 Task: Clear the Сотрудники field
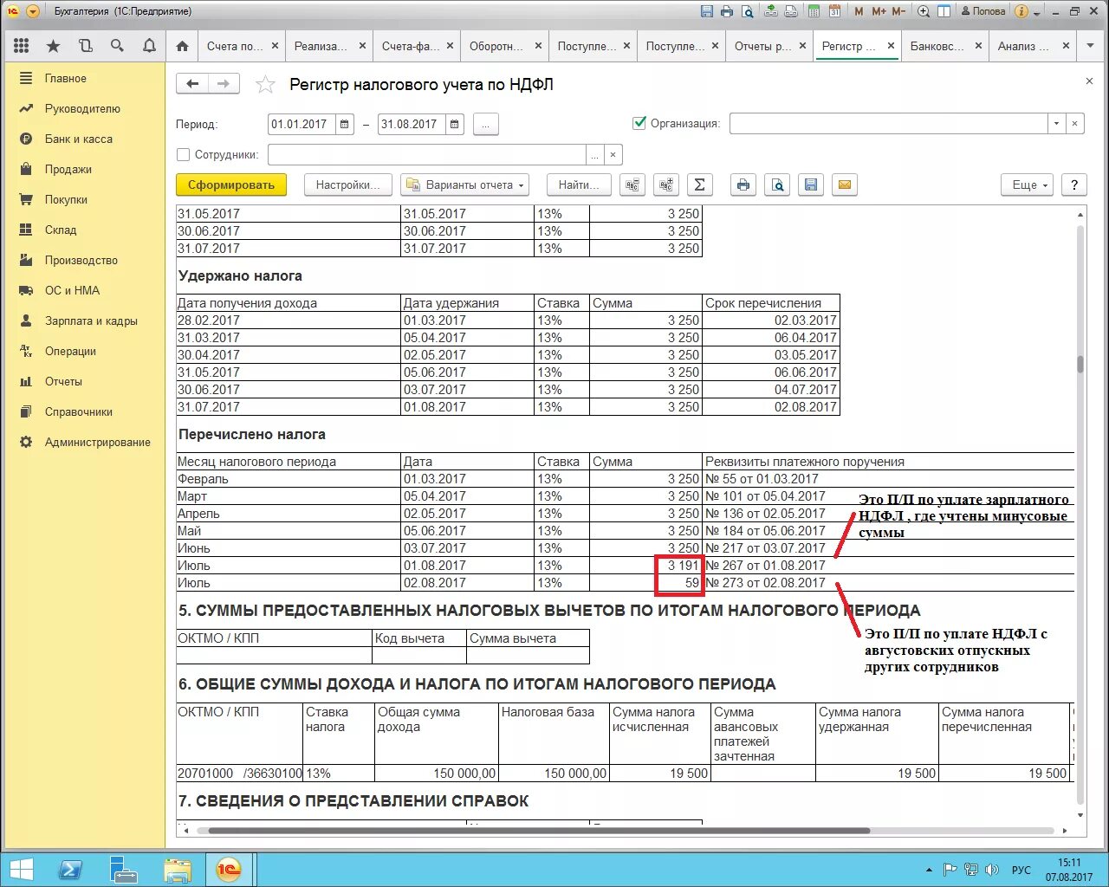coord(613,155)
